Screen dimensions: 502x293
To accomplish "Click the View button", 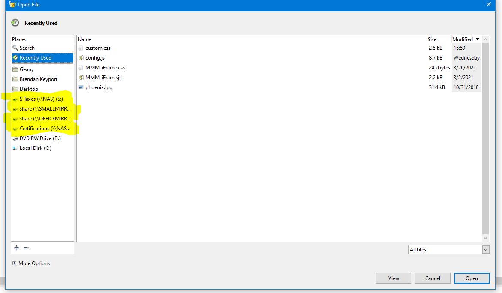I will 393,278.
